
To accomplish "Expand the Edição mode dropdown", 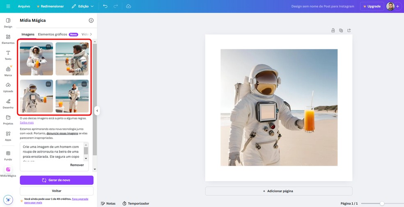I will click(x=83, y=6).
